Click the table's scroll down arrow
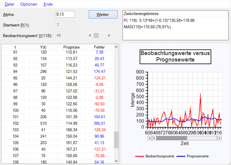Image resolution: width=231 pixels, height=165 pixels. pyautogui.click(x=116, y=161)
